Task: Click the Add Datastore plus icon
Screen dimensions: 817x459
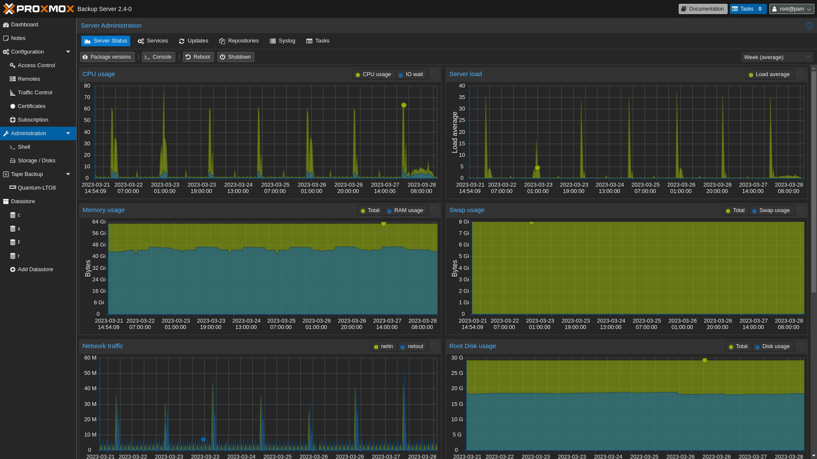Action: point(13,269)
